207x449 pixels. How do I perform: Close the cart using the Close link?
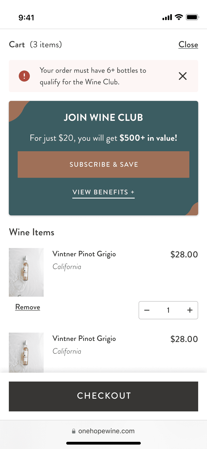pos(188,45)
